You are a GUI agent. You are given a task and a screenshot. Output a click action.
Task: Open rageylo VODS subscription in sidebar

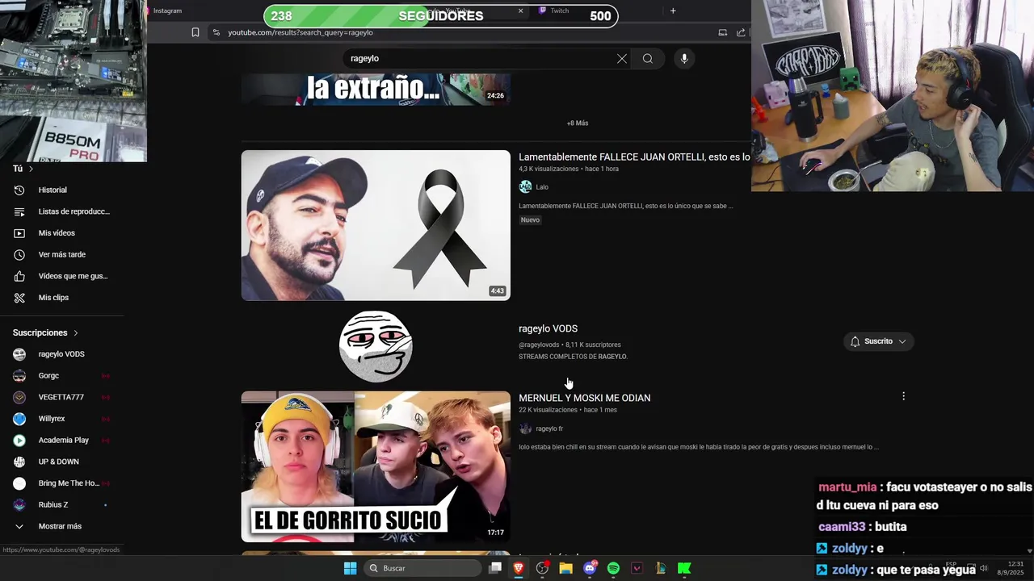61,354
